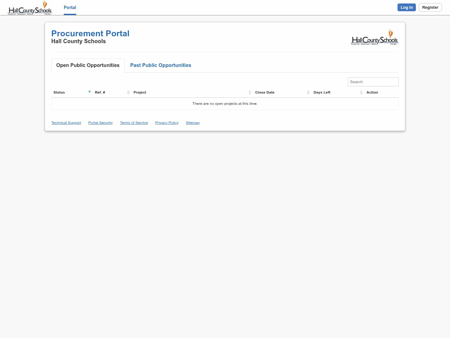Image resolution: width=450 pixels, height=338 pixels.
Task: Click the ascending sort caret on Status
Action: [x=90, y=91]
